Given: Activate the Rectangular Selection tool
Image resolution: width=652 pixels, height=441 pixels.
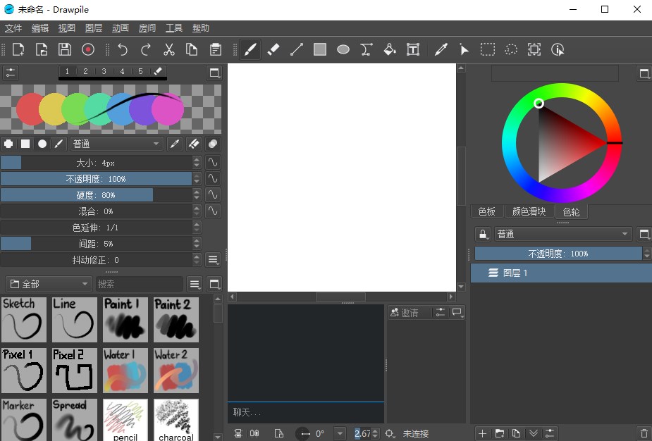Looking at the screenshot, I should point(487,49).
